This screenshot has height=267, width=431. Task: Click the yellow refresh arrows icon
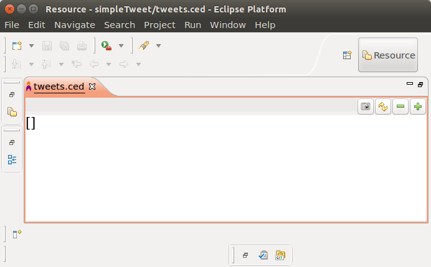pos(383,106)
